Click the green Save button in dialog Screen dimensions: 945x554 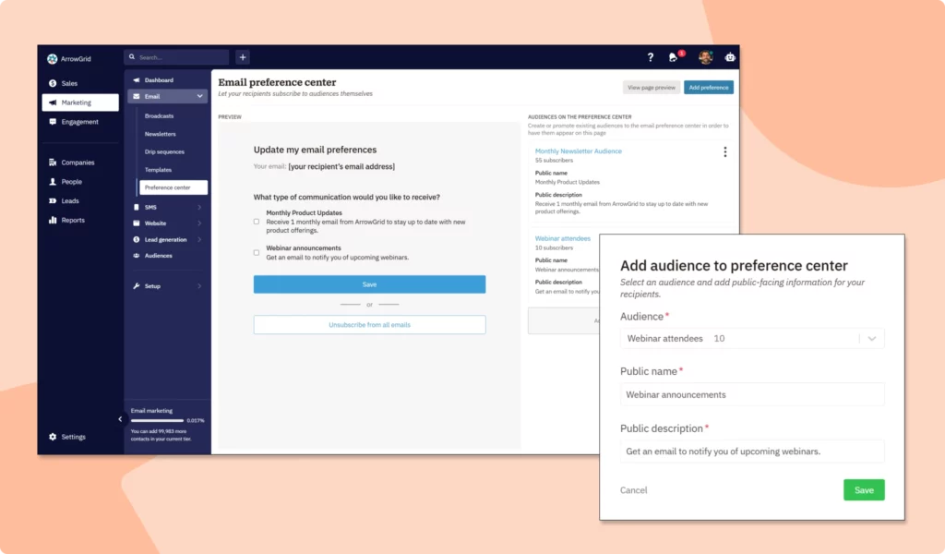pyautogui.click(x=863, y=490)
